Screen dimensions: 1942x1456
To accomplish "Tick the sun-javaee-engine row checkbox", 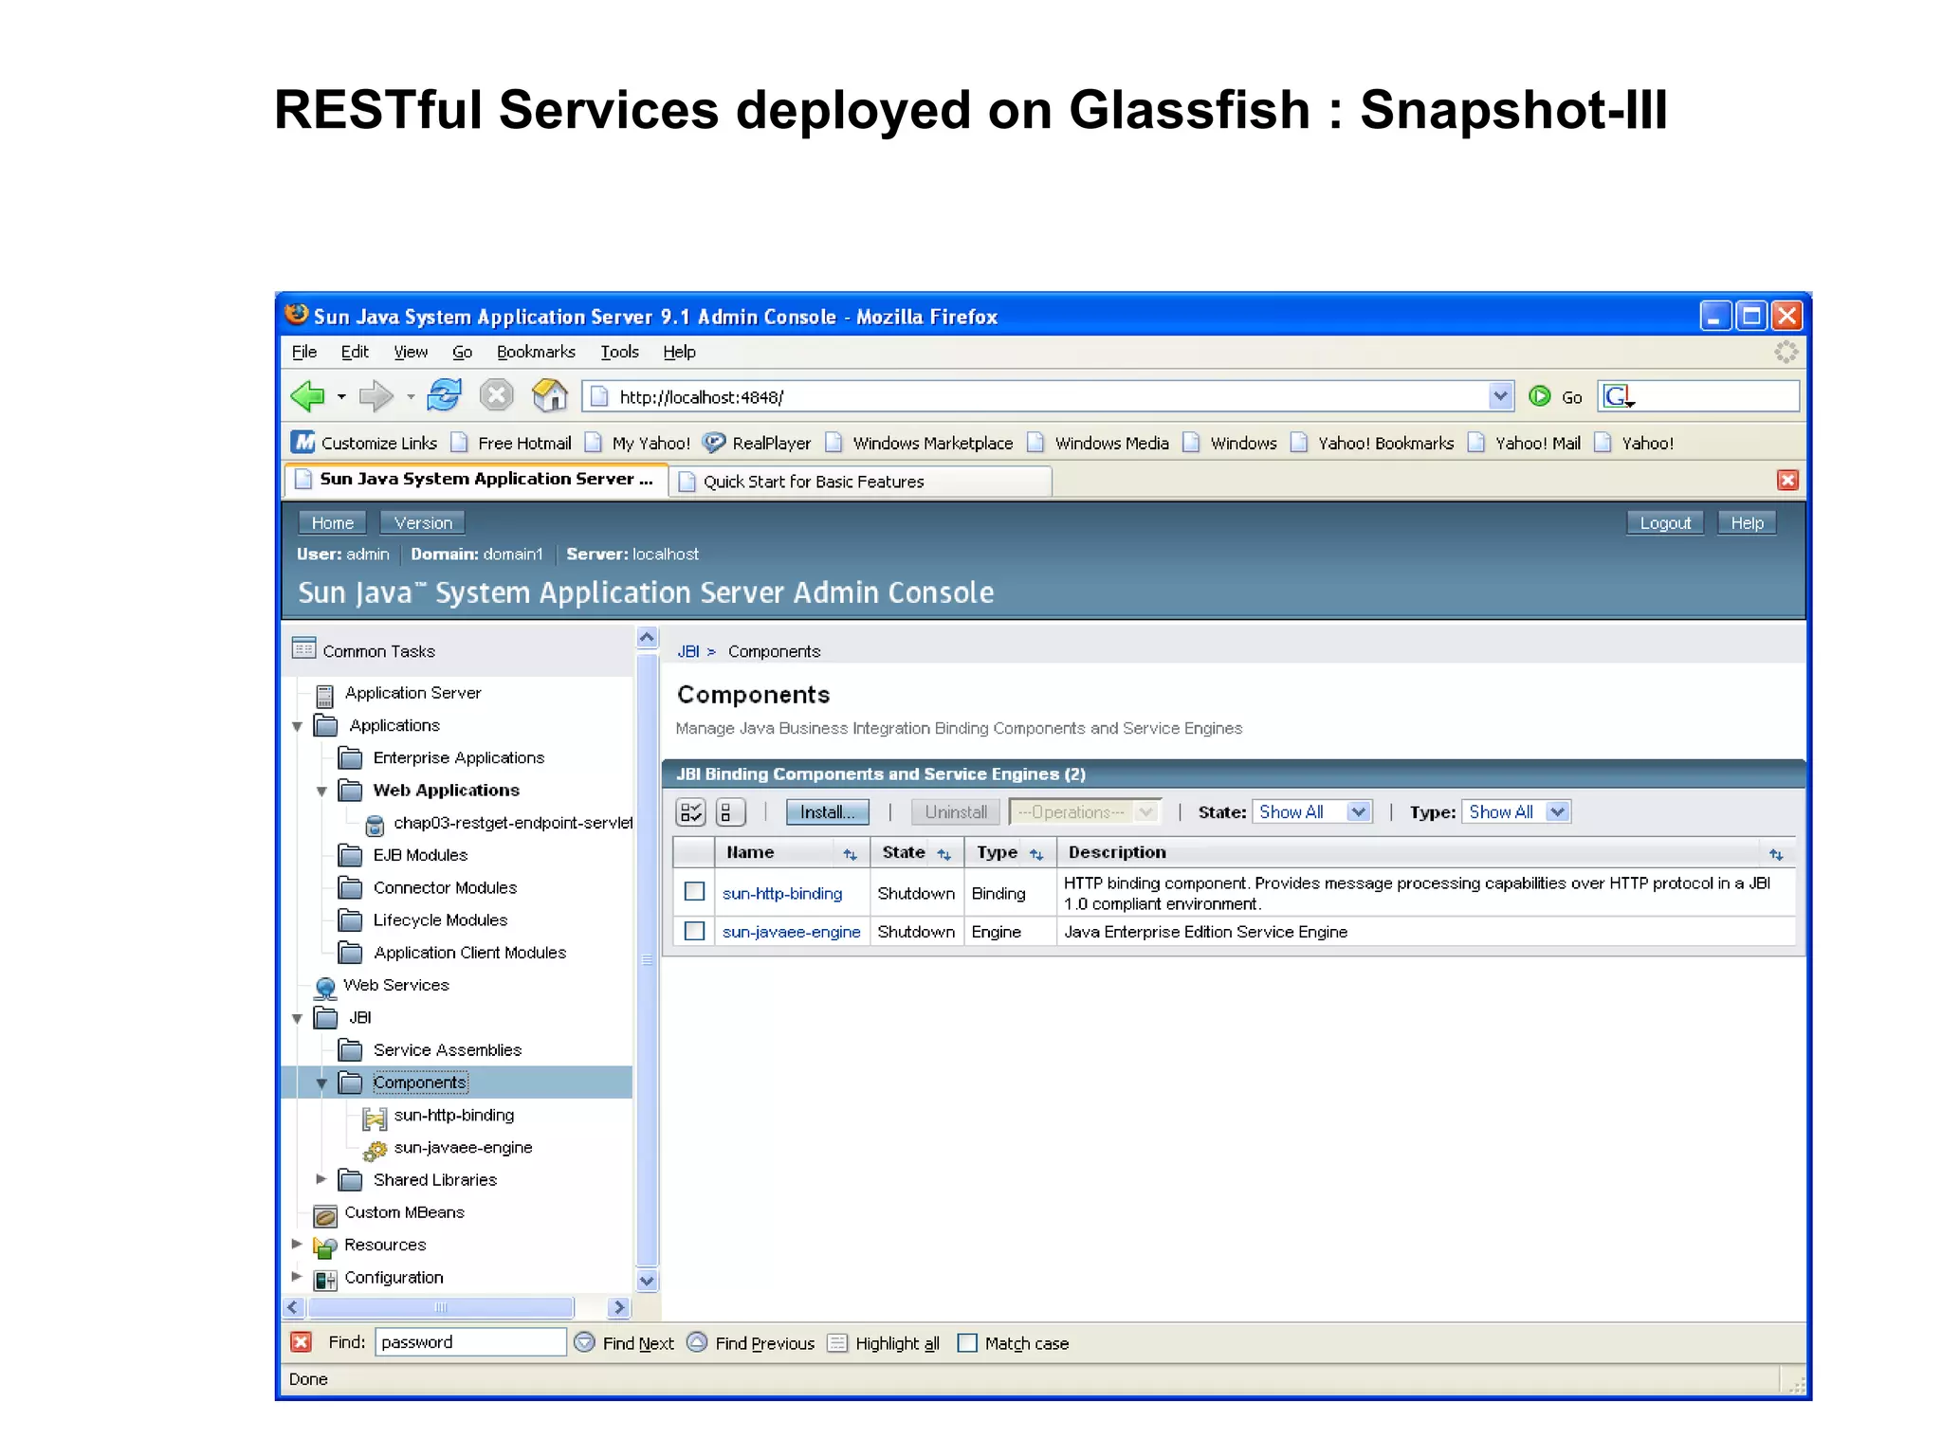I will [x=694, y=931].
